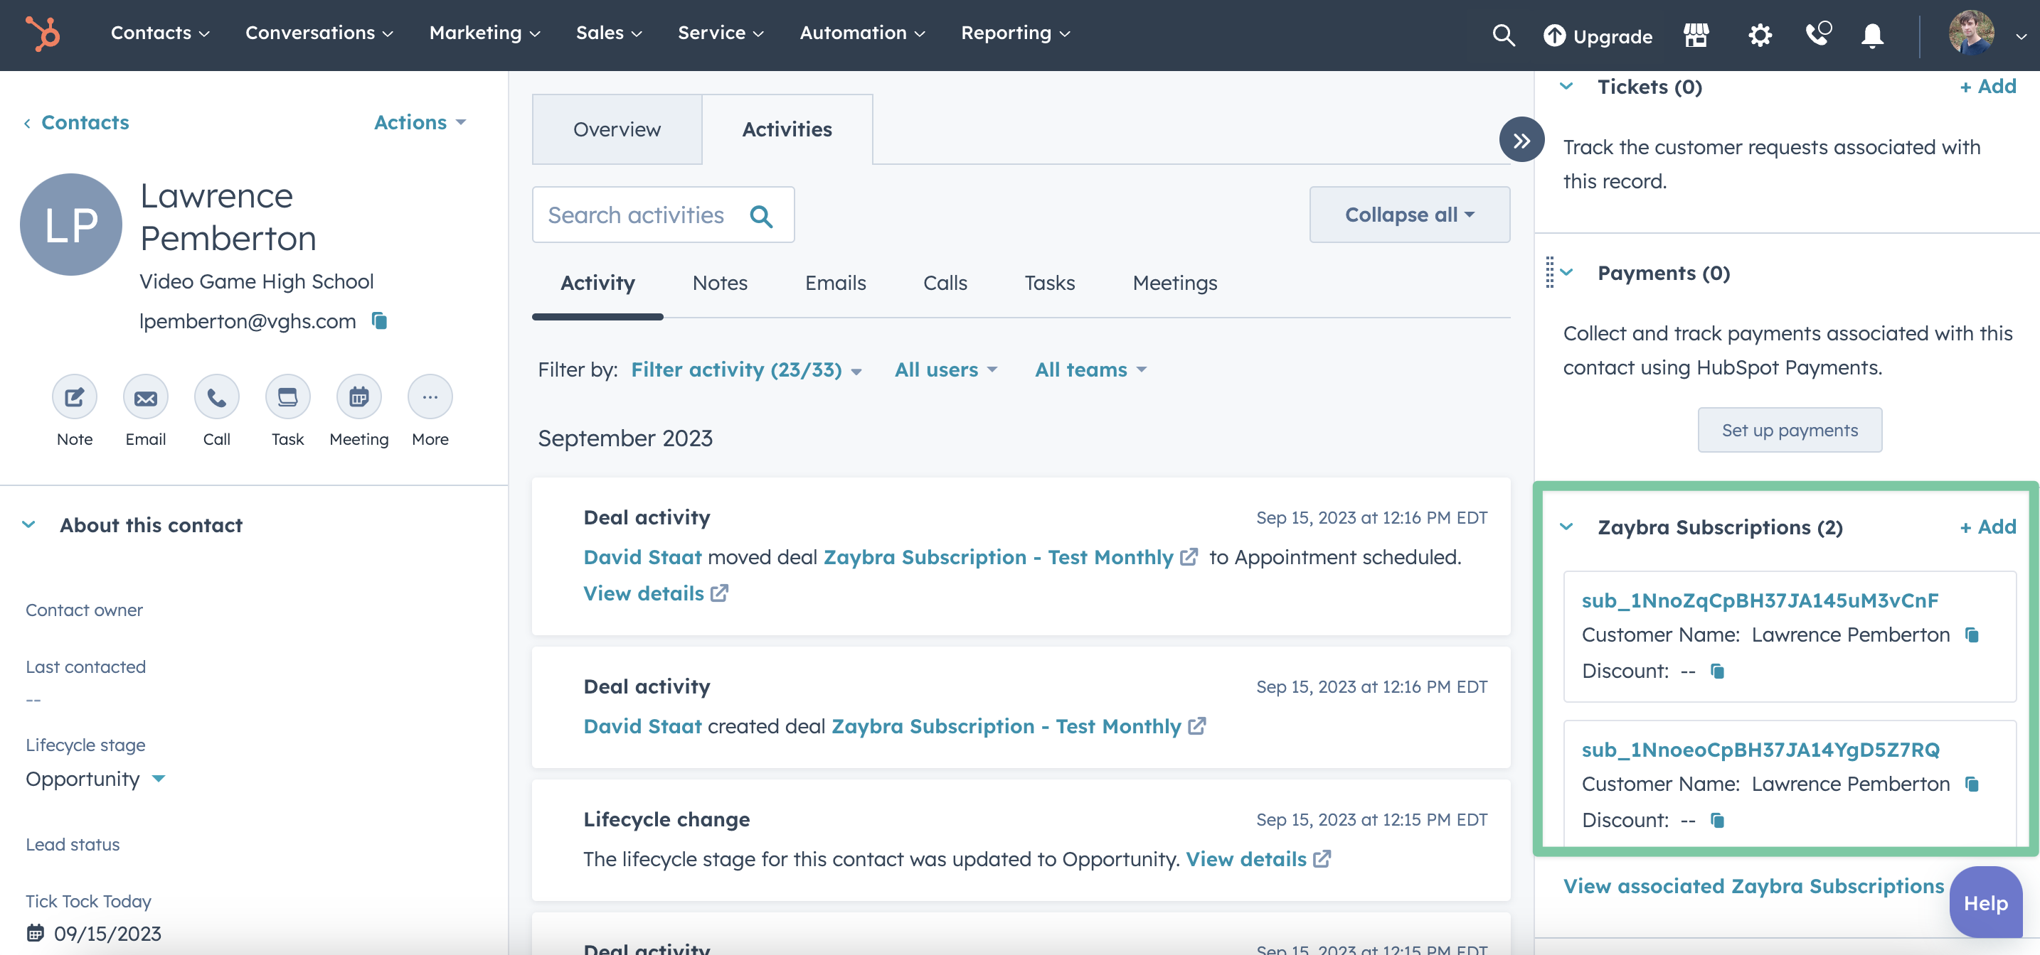Open the All users filter

pyautogui.click(x=945, y=369)
